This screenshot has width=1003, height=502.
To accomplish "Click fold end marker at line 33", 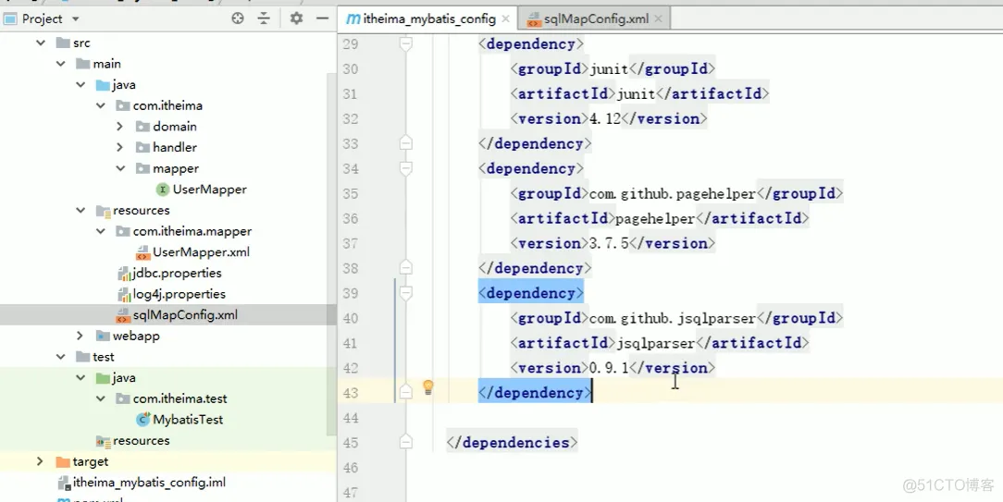I will coord(405,143).
